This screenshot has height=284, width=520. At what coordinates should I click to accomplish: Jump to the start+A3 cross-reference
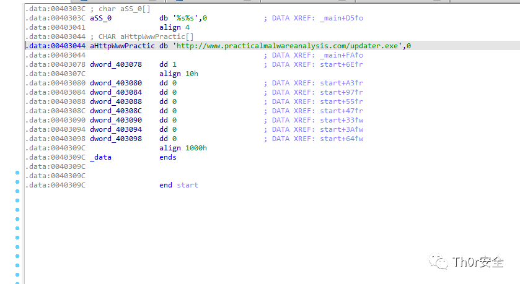click(342, 83)
